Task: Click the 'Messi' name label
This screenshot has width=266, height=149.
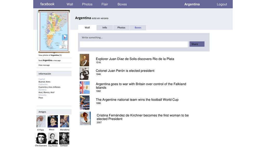Action: click(x=52, y=130)
